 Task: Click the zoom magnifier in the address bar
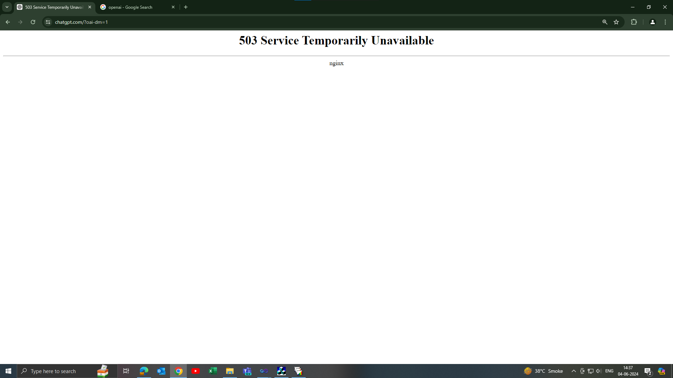[605, 22]
